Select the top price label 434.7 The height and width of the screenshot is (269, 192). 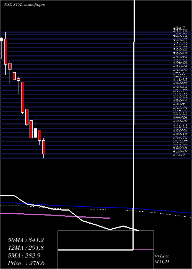point(179,28)
